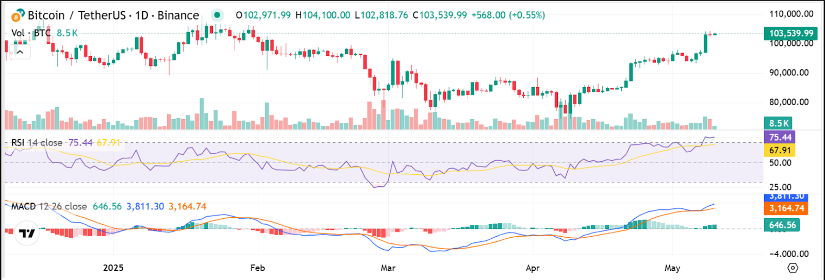The height and width of the screenshot is (280, 825).
Task: Click the 110,000.00 price axis label
Action: point(791,14)
